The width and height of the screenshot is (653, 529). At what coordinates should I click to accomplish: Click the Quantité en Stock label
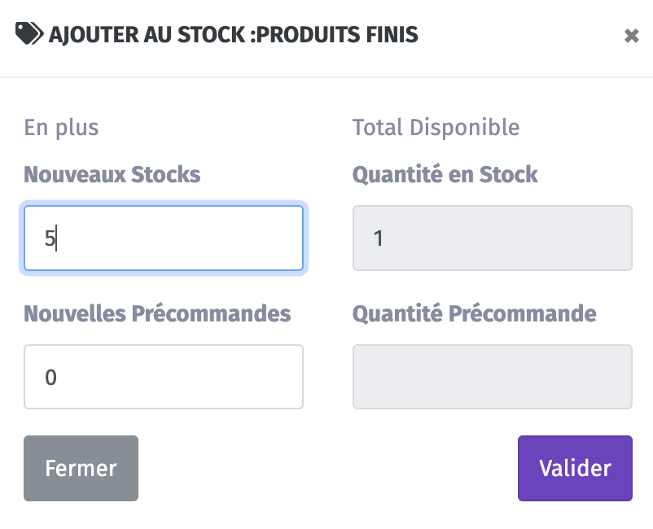click(445, 174)
